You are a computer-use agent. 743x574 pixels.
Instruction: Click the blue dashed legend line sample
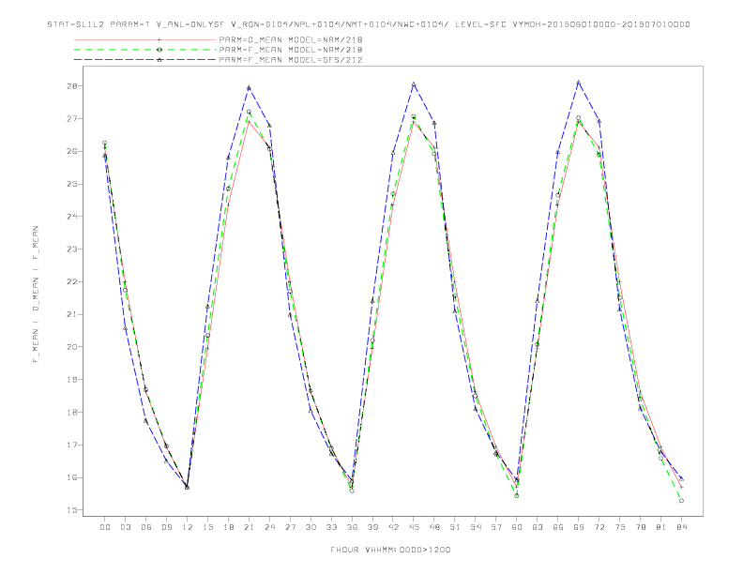point(145,60)
